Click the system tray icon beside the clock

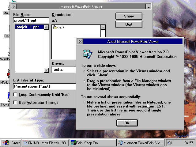pos(170,143)
